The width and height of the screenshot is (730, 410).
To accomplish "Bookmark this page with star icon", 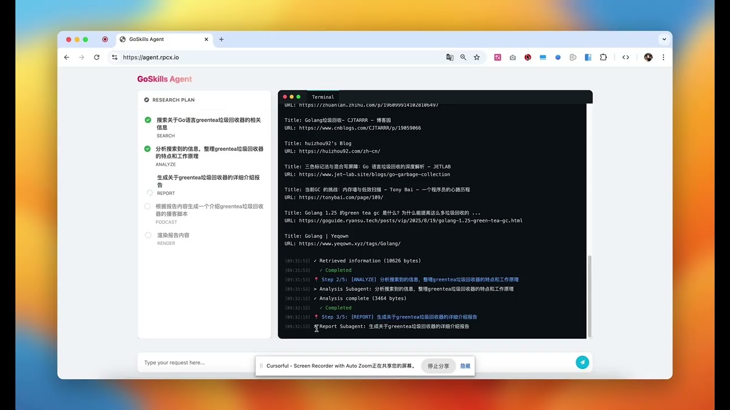I will click(477, 58).
